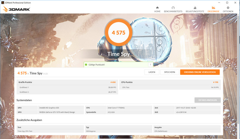Screen dimensions: 240x139
Task: Click the Optionen gear icon
Action: tap(228, 8)
